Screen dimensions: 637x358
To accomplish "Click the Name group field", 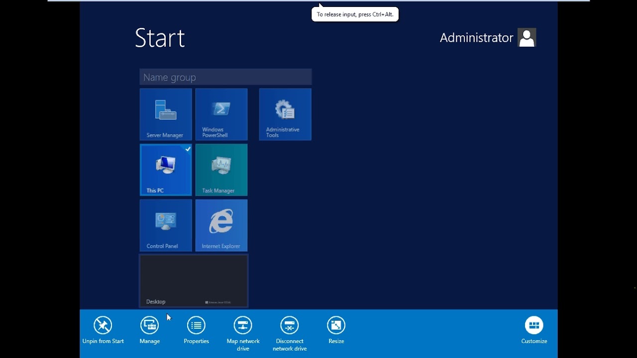I will tap(225, 77).
